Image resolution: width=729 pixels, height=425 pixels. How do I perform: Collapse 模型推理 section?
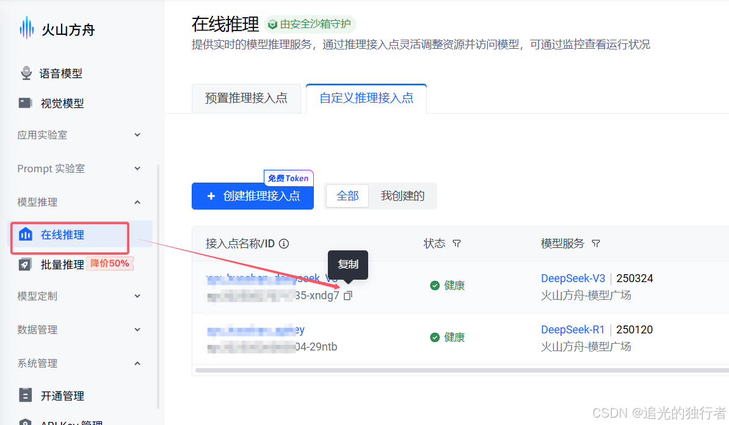click(137, 202)
